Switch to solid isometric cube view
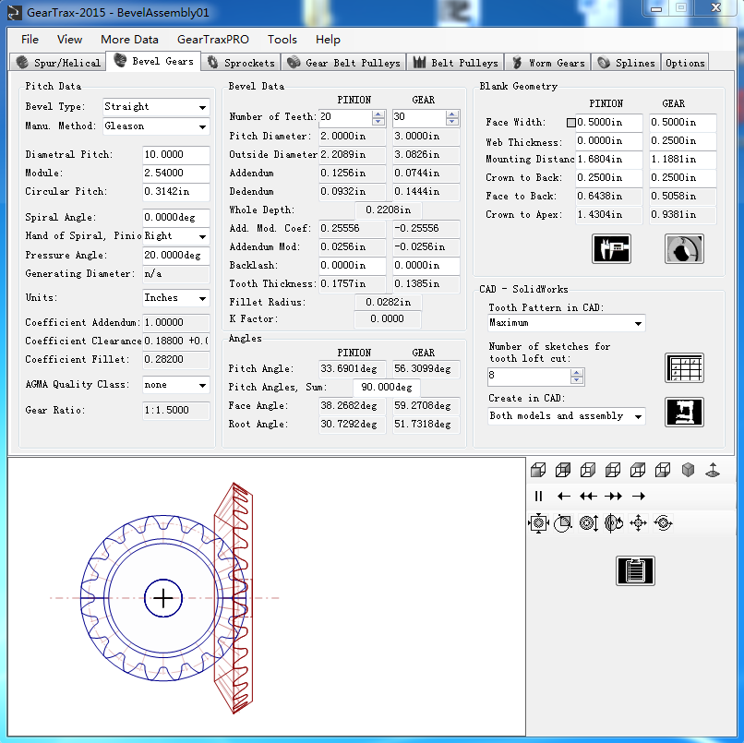 (x=688, y=470)
